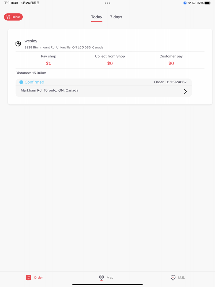Open the three-dot multitasking menu
This screenshot has height=287, width=215.
[107, 3]
